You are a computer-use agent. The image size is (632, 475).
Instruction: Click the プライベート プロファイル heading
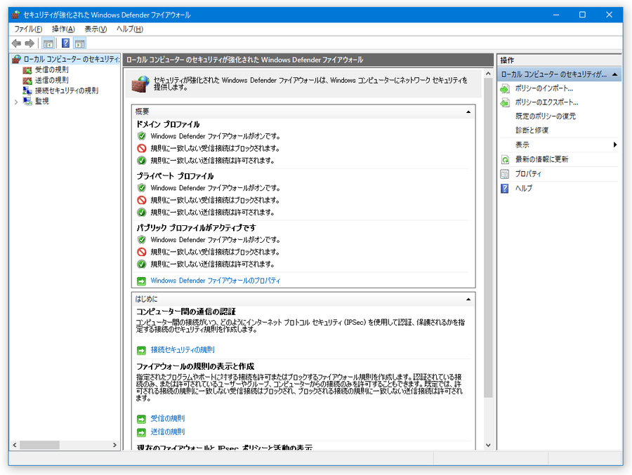[175, 176]
